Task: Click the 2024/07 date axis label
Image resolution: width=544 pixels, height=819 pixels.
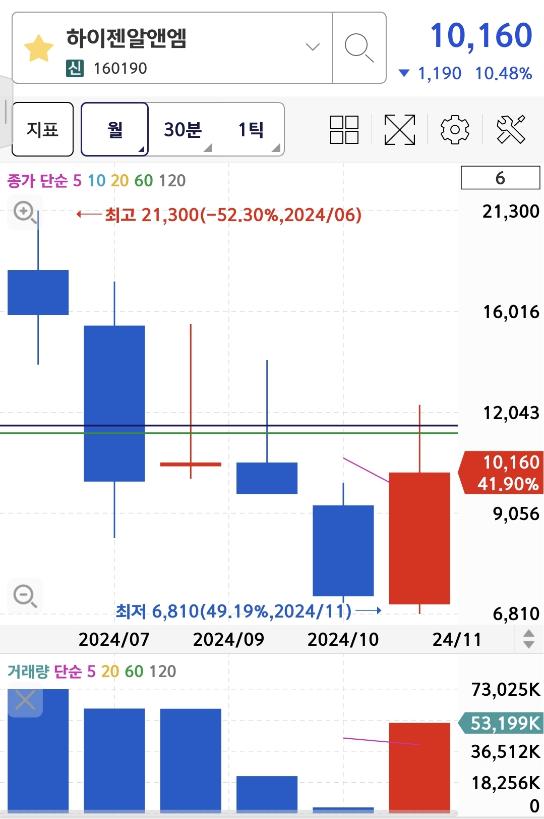Action: [x=114, y=640]
